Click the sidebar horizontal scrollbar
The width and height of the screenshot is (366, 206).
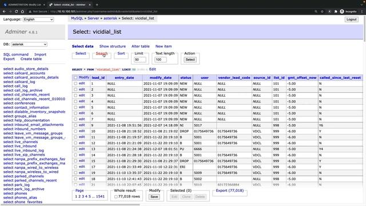(x=70, y=205)
